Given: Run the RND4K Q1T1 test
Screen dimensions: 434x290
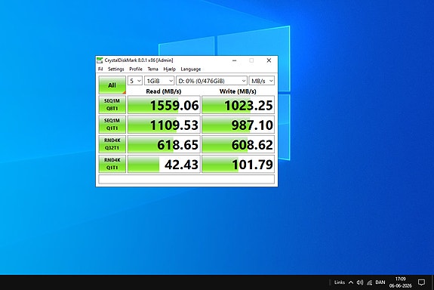Looking at the screenshot, I should coord(112,164).
